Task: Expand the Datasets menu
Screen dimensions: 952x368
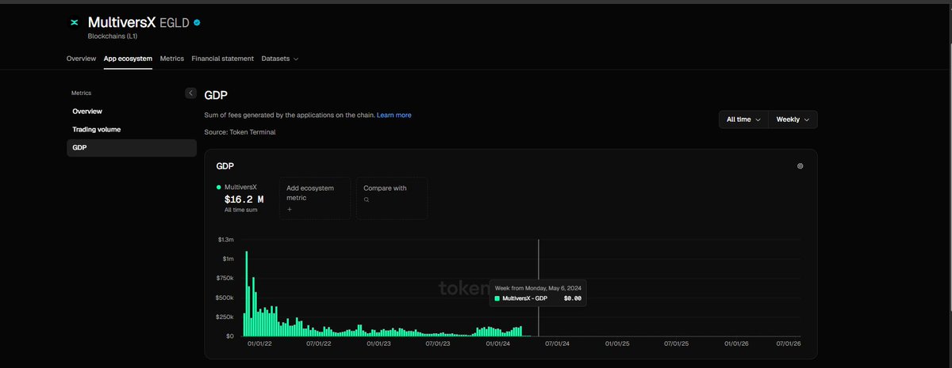Action: (280, 59)
